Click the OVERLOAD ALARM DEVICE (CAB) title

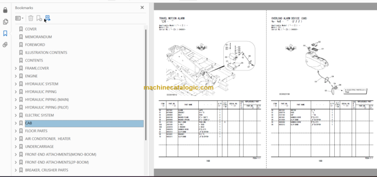289,18
